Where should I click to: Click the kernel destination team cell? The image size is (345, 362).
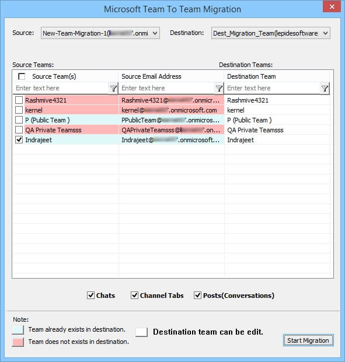pos(277,110)
